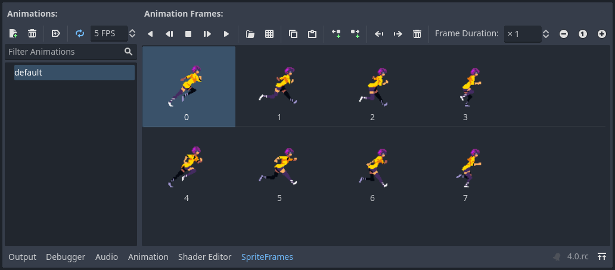Viewport: 615px width, 270px height.
Task: Delete the selected frame with trash icon
Action: 417,34
